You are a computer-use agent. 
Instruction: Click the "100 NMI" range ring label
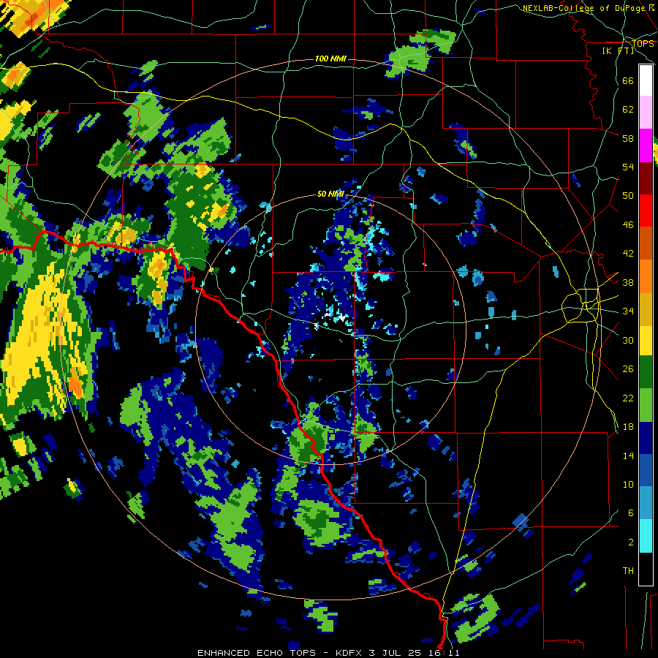[x=330, y=58]
